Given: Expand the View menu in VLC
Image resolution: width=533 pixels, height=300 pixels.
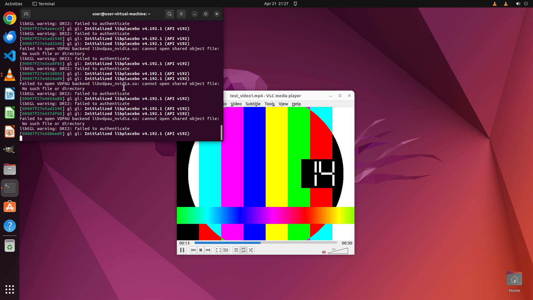Looking at the screenshot, I should point(283,104).
